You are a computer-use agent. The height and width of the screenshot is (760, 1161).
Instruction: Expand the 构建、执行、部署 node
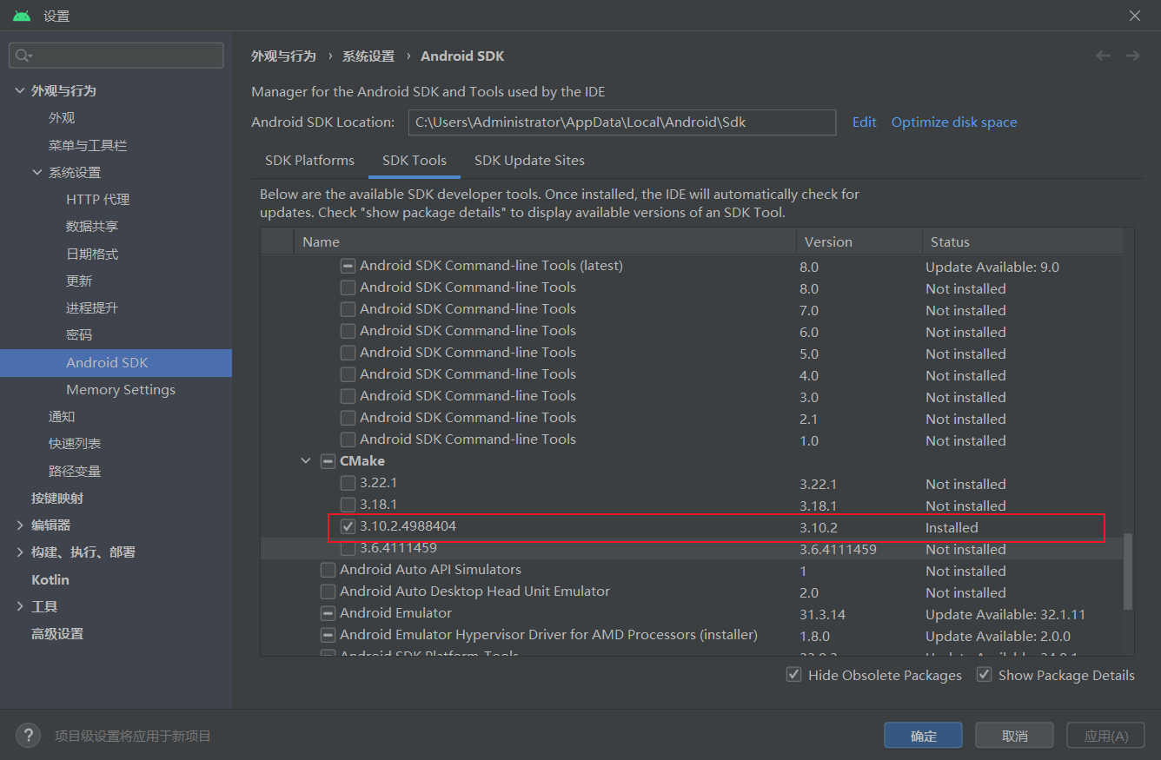click(20, 552)
